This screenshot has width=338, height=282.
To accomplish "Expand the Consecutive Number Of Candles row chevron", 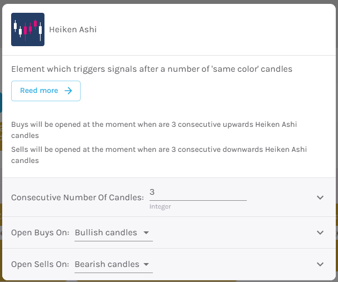I will click(320, 197).
